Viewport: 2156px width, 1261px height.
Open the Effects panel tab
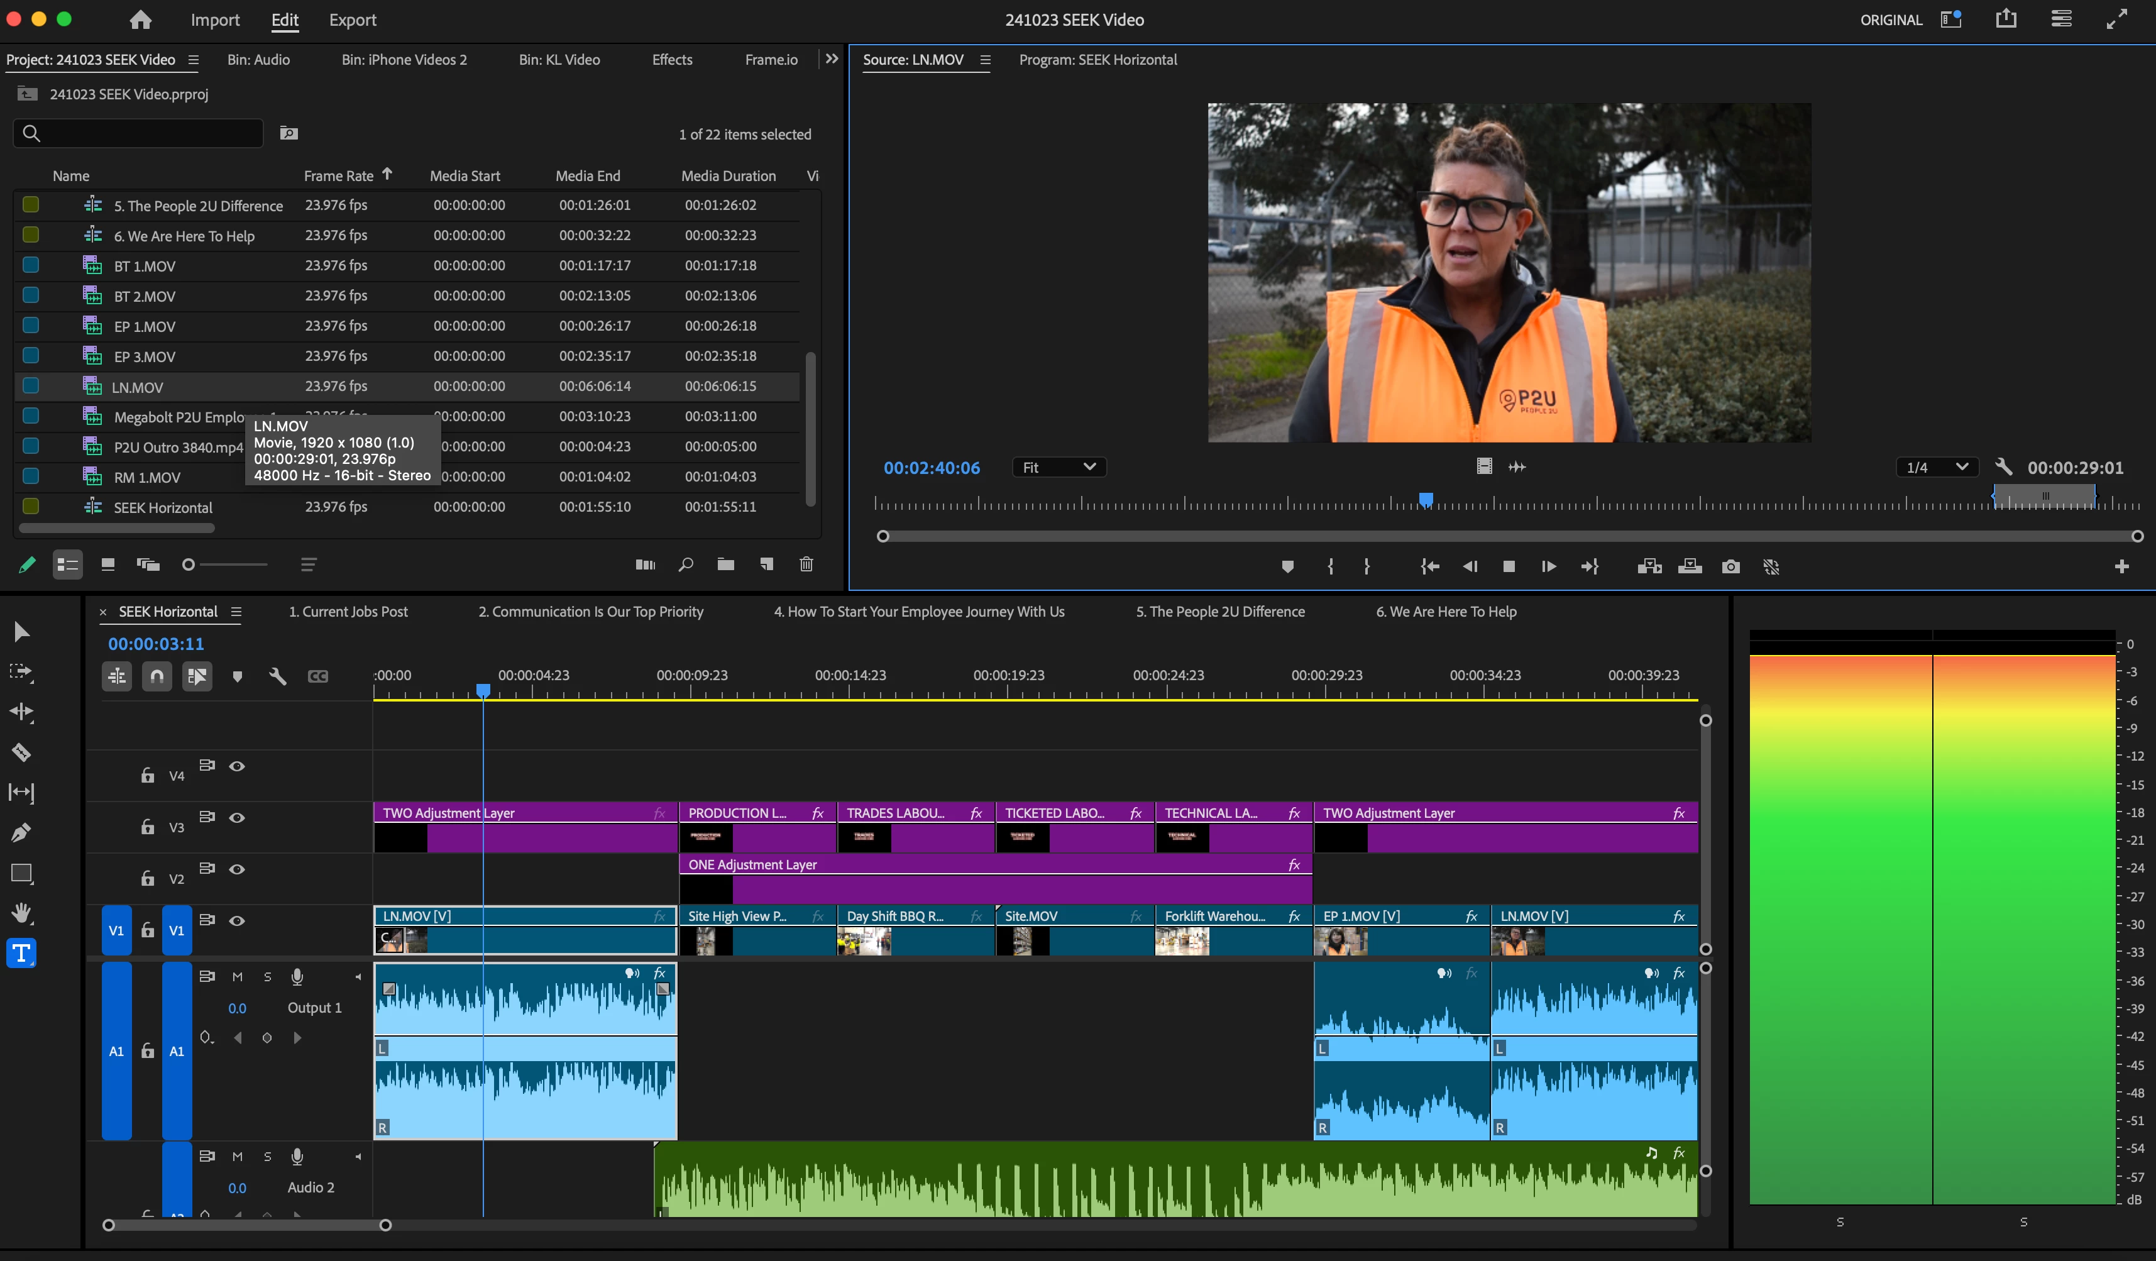[671, 60]
